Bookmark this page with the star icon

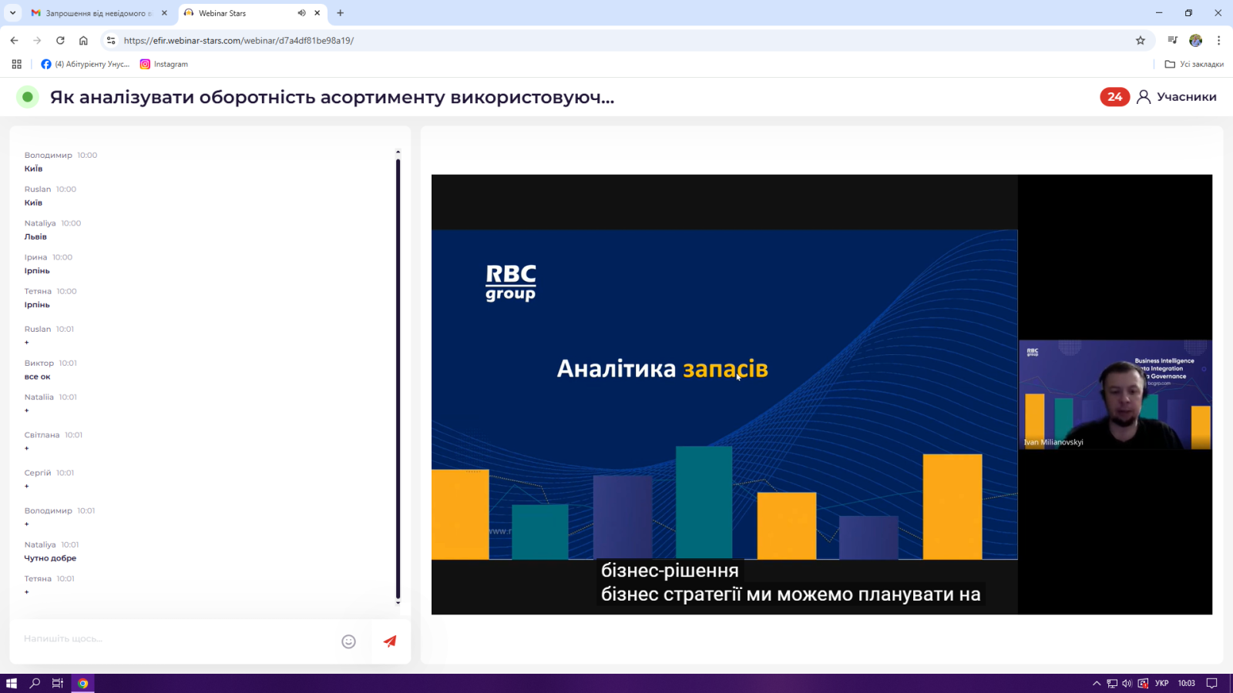pyautogui.click(x=1141, y=40)
